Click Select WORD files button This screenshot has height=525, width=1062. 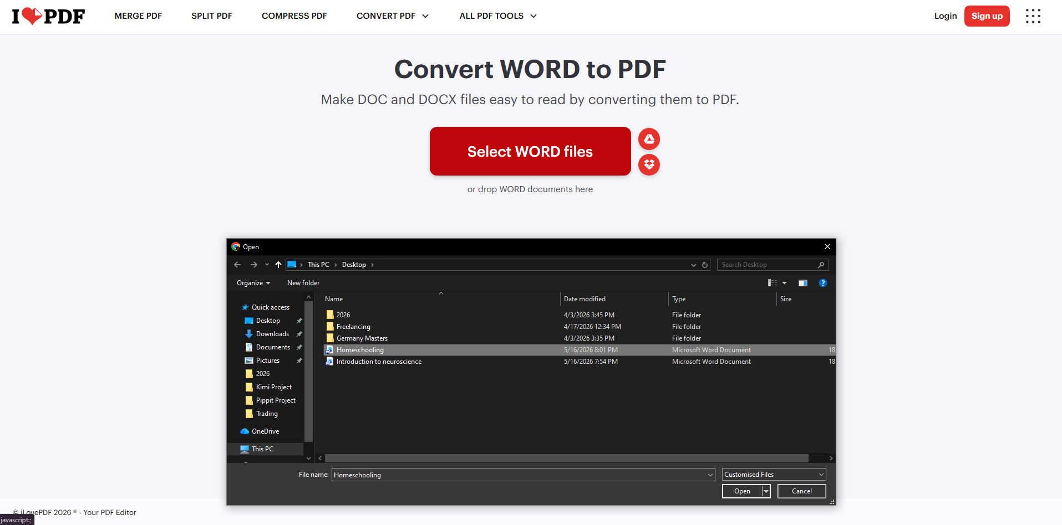(530, 151)
